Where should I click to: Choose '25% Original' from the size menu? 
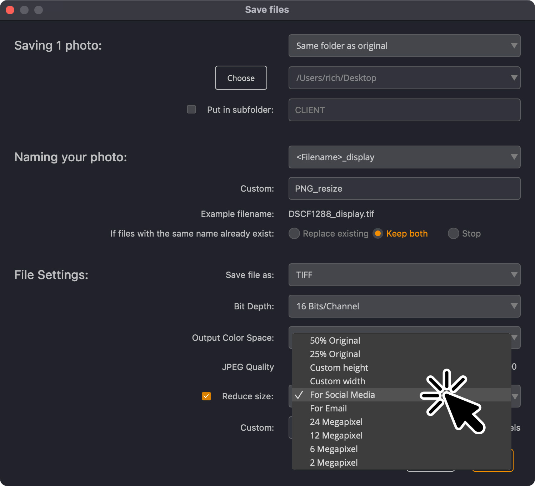(x=402, y=354)
